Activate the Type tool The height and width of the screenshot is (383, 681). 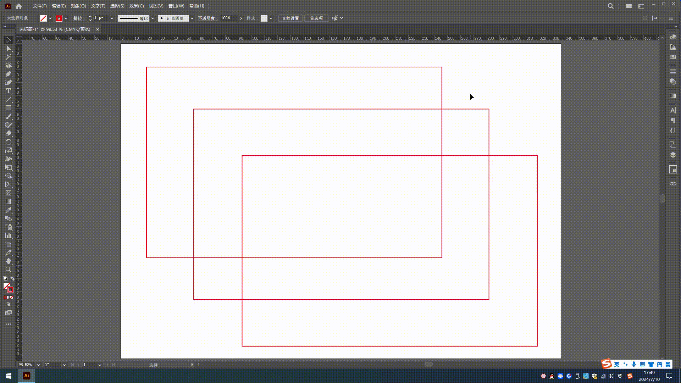point(9,91)
